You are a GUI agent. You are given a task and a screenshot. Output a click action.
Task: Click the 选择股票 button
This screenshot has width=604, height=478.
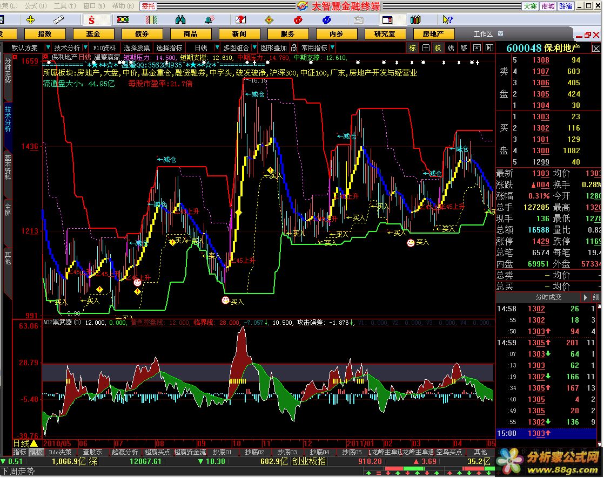pos(137,47)
